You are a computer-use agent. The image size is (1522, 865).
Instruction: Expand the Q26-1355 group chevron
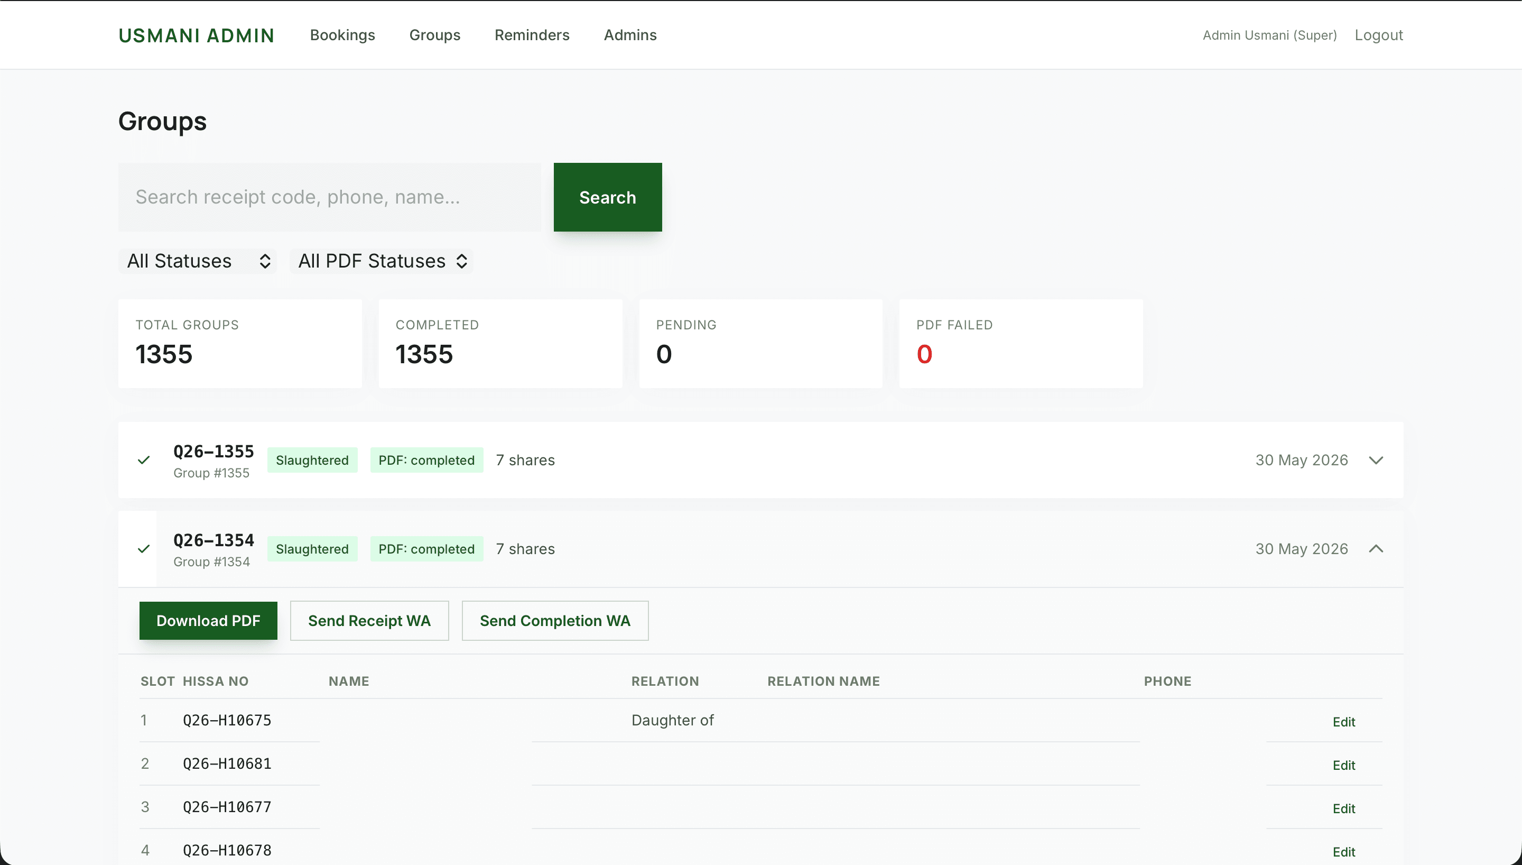click(x=1376, y=460)
